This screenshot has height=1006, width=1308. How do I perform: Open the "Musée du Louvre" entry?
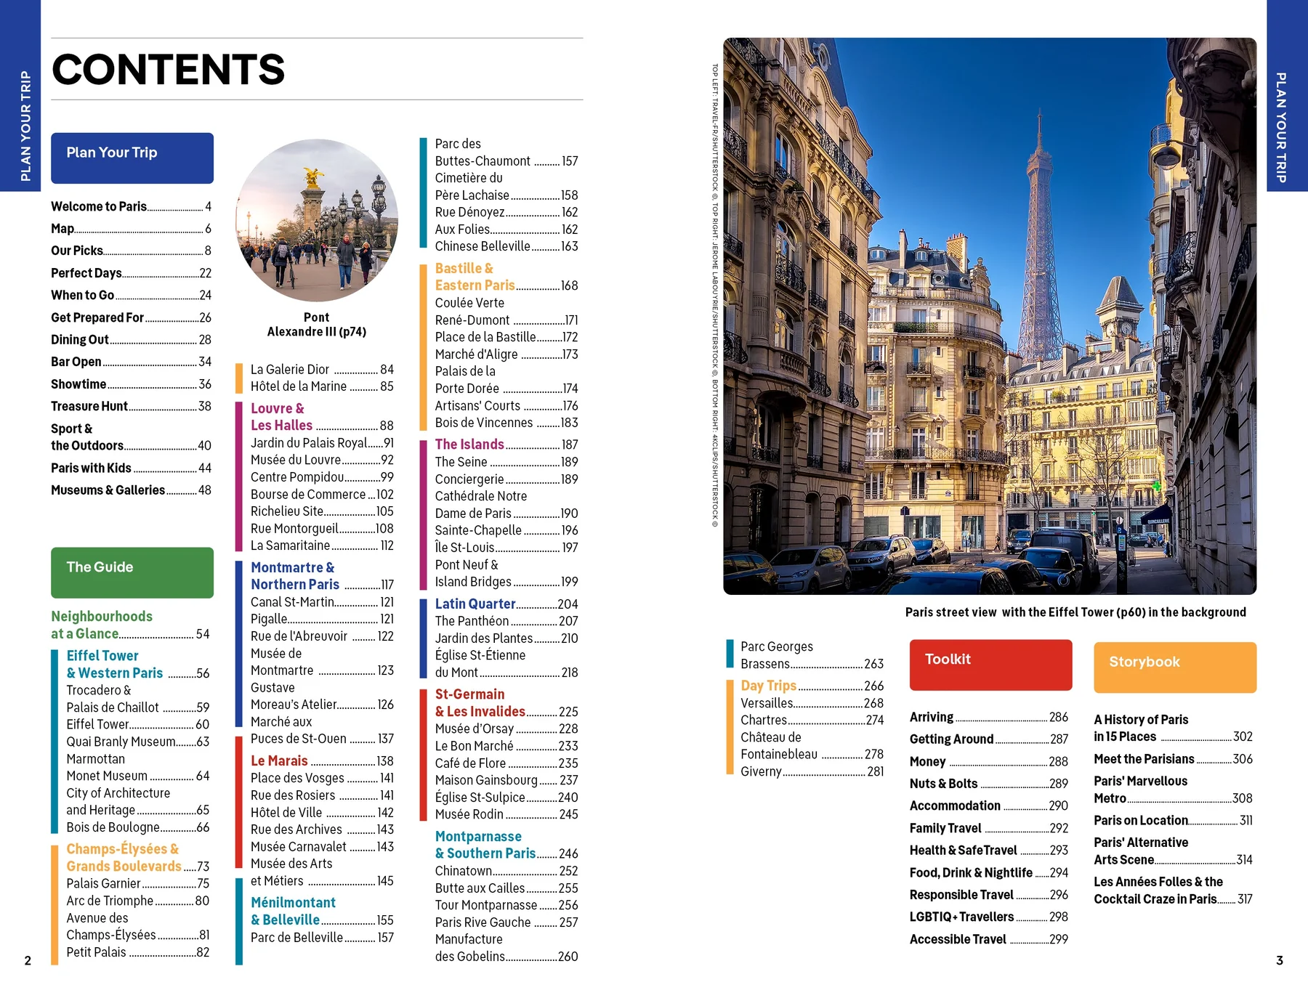pyautogui.click(x=296, y=459)
